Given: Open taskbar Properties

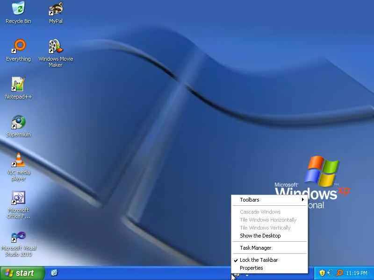Looking at the screenshot, I should point(270,268).
